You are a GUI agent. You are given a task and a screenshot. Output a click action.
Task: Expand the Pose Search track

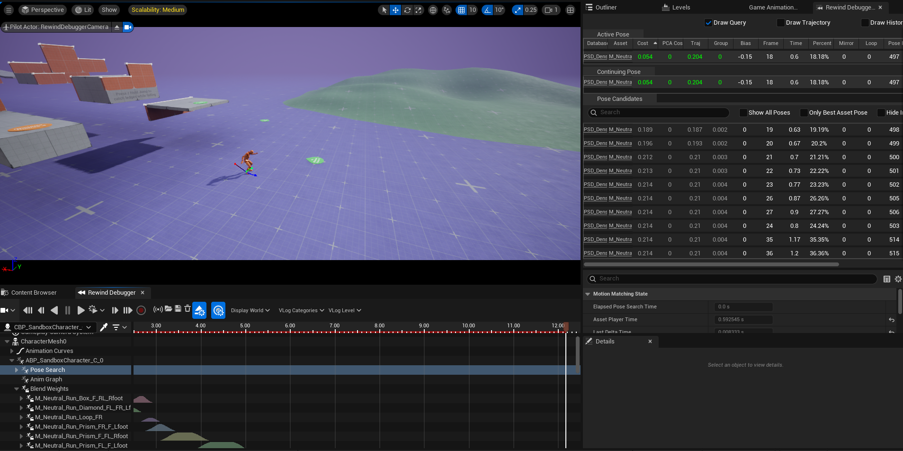coord(17,370)
